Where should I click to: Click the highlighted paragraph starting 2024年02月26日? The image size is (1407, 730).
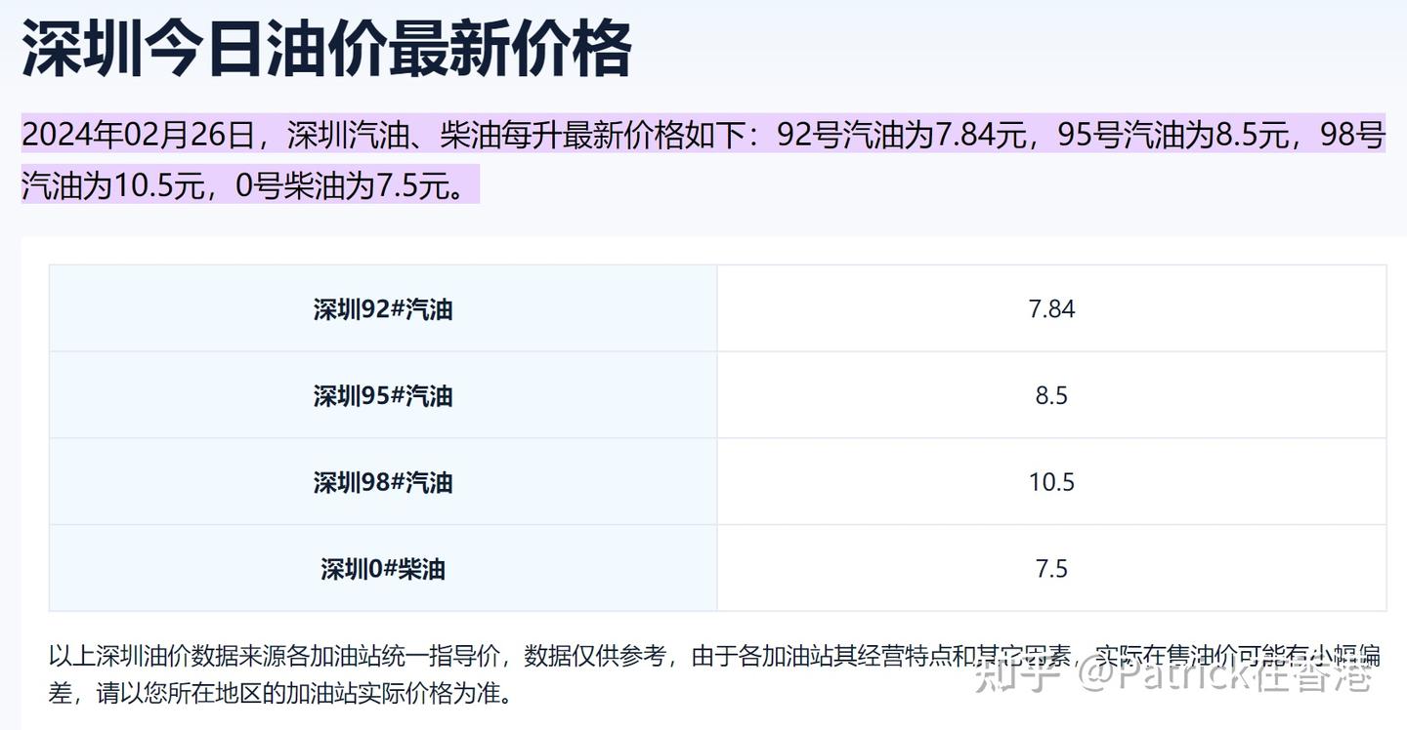click(x=703, y=159)
